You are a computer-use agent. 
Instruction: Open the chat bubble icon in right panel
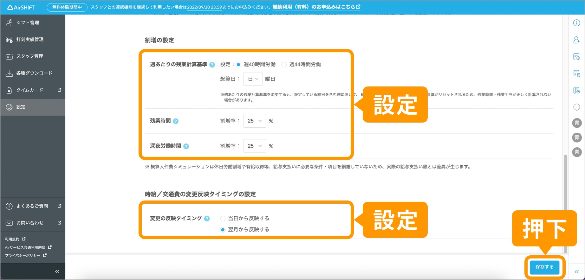(576, 107)
